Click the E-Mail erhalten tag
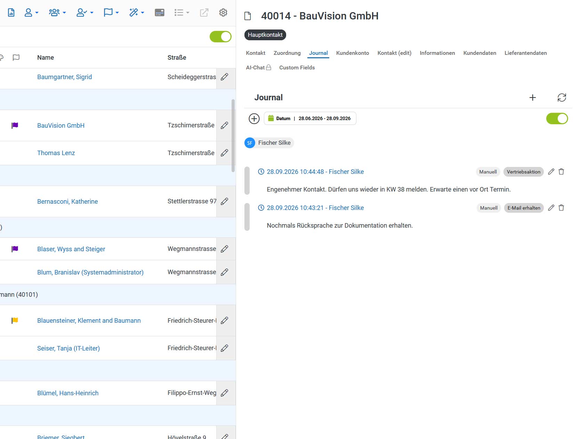Image resolution: width=573 pixels, height=439 pixels. (x=524, y=208)
